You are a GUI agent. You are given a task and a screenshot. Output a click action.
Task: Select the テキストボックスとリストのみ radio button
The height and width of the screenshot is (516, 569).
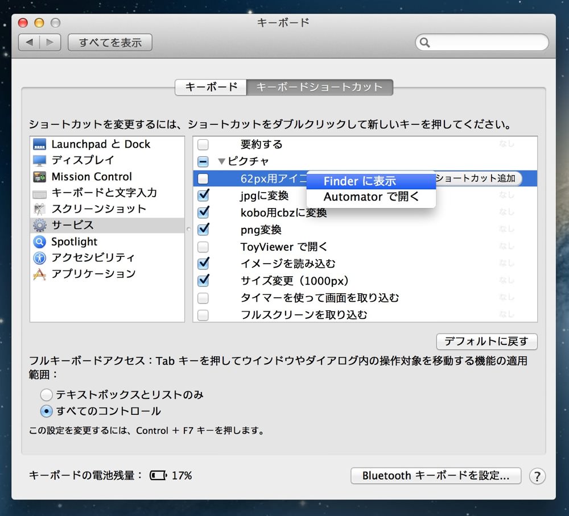coord(47,395)
